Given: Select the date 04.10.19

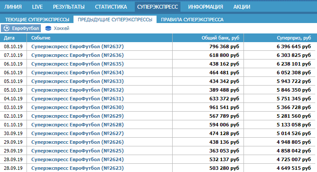Looking at the screenshot, I should pyautogui.click(x=13, y=99).
